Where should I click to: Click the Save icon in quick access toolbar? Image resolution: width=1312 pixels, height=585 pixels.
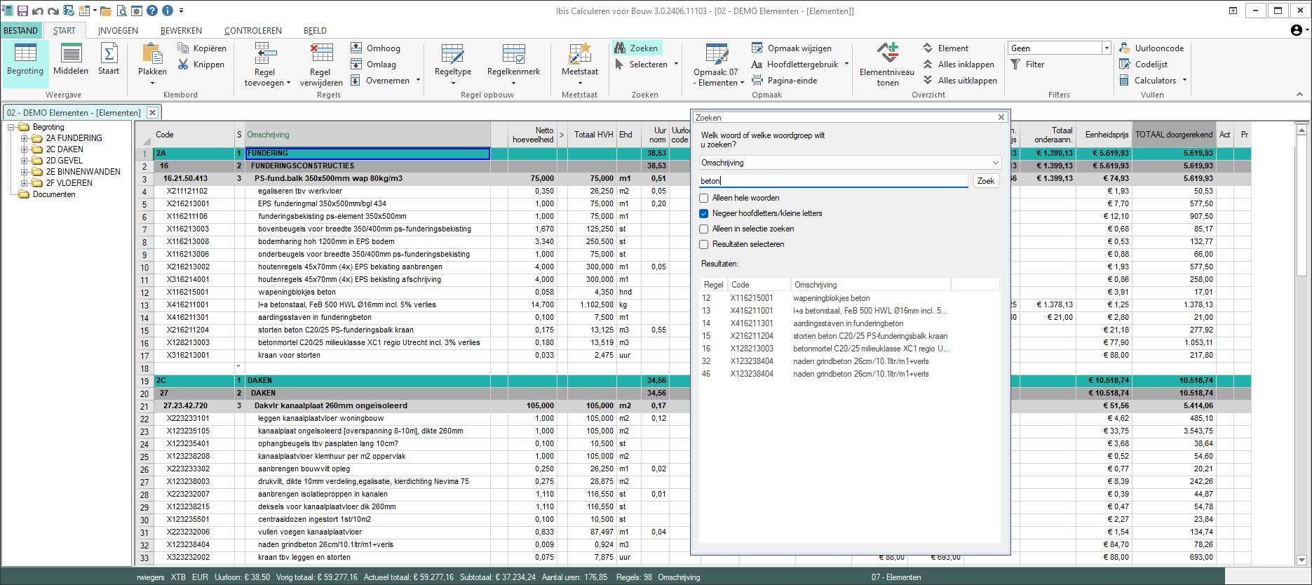pyautogui.click(x=22, y=11)
